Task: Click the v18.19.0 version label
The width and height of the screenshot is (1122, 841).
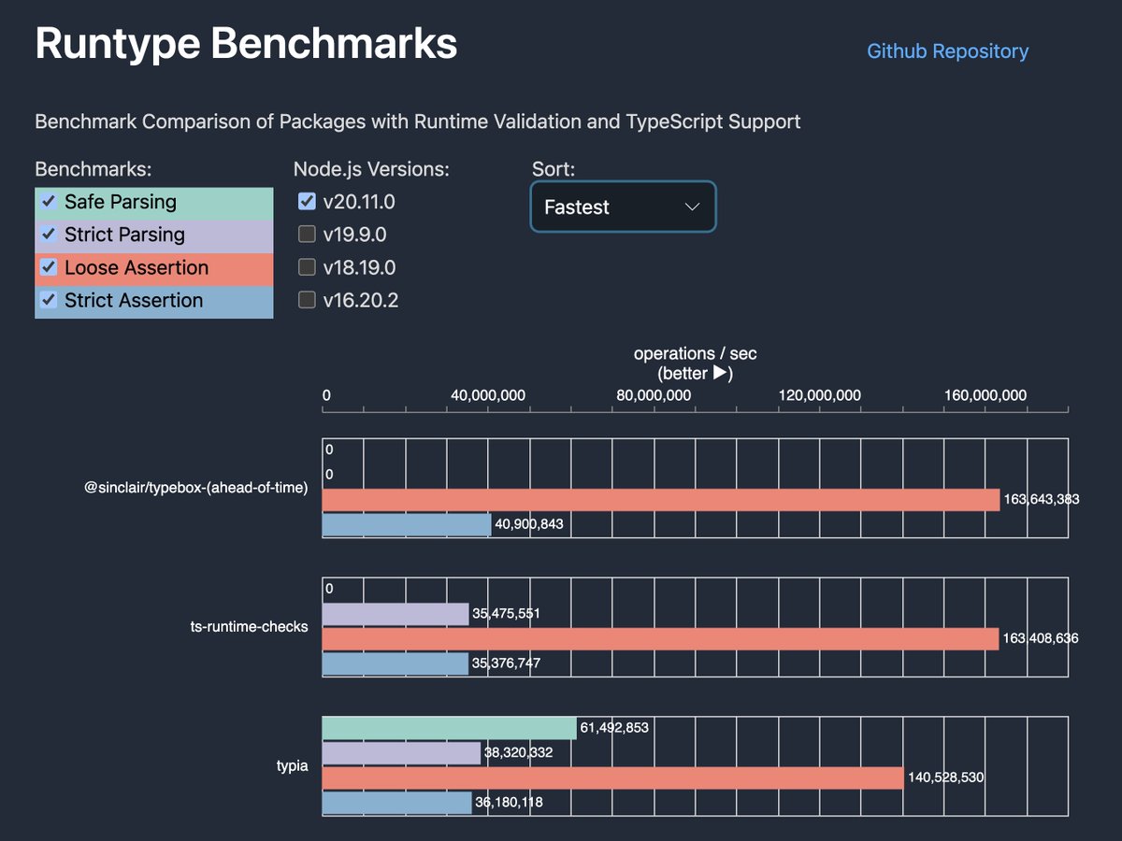Action: coord(359,267)
